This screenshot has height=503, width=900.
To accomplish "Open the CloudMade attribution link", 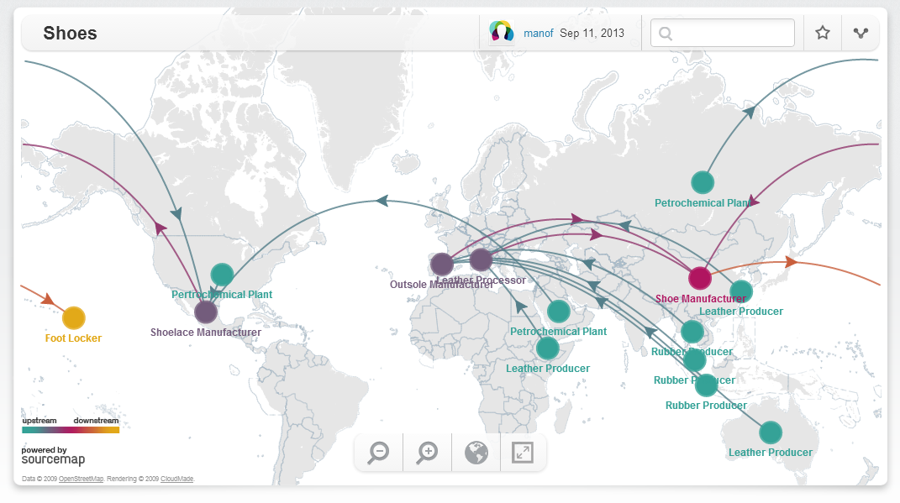I will click(x=176, y=479).
